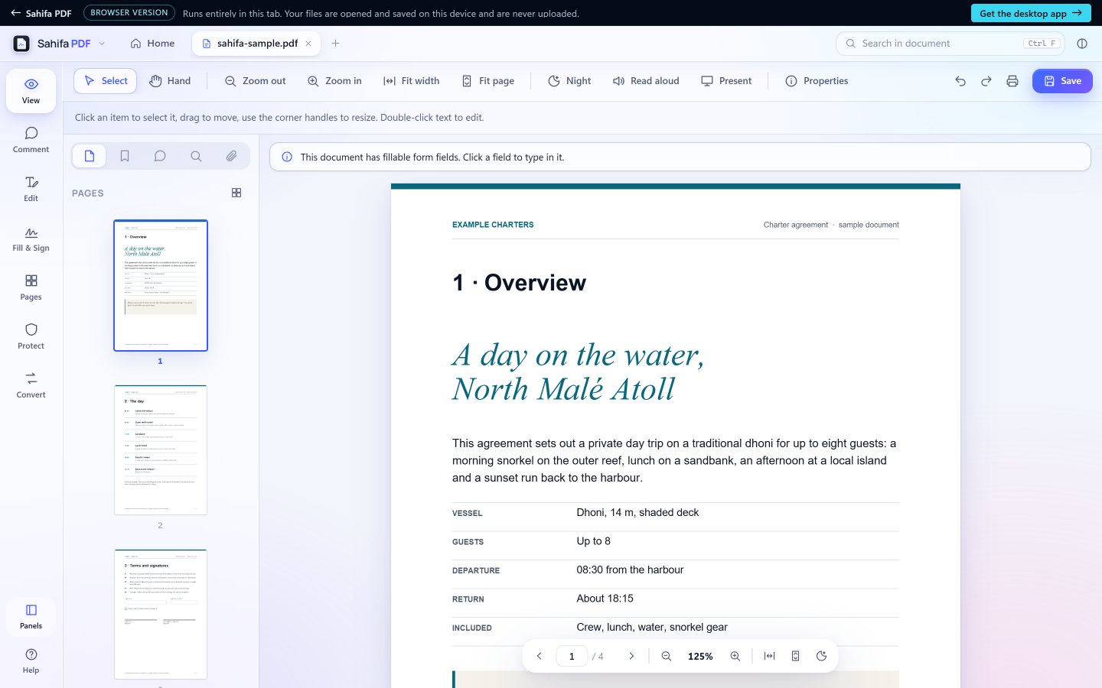The image size is (1102, 688).
Task: Show the attachments paperclip panel tab
Action: pyautogui.click(x=231, y=156)
